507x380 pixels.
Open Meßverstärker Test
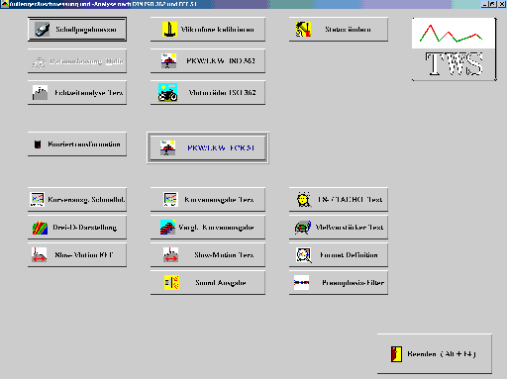(339, 228)
